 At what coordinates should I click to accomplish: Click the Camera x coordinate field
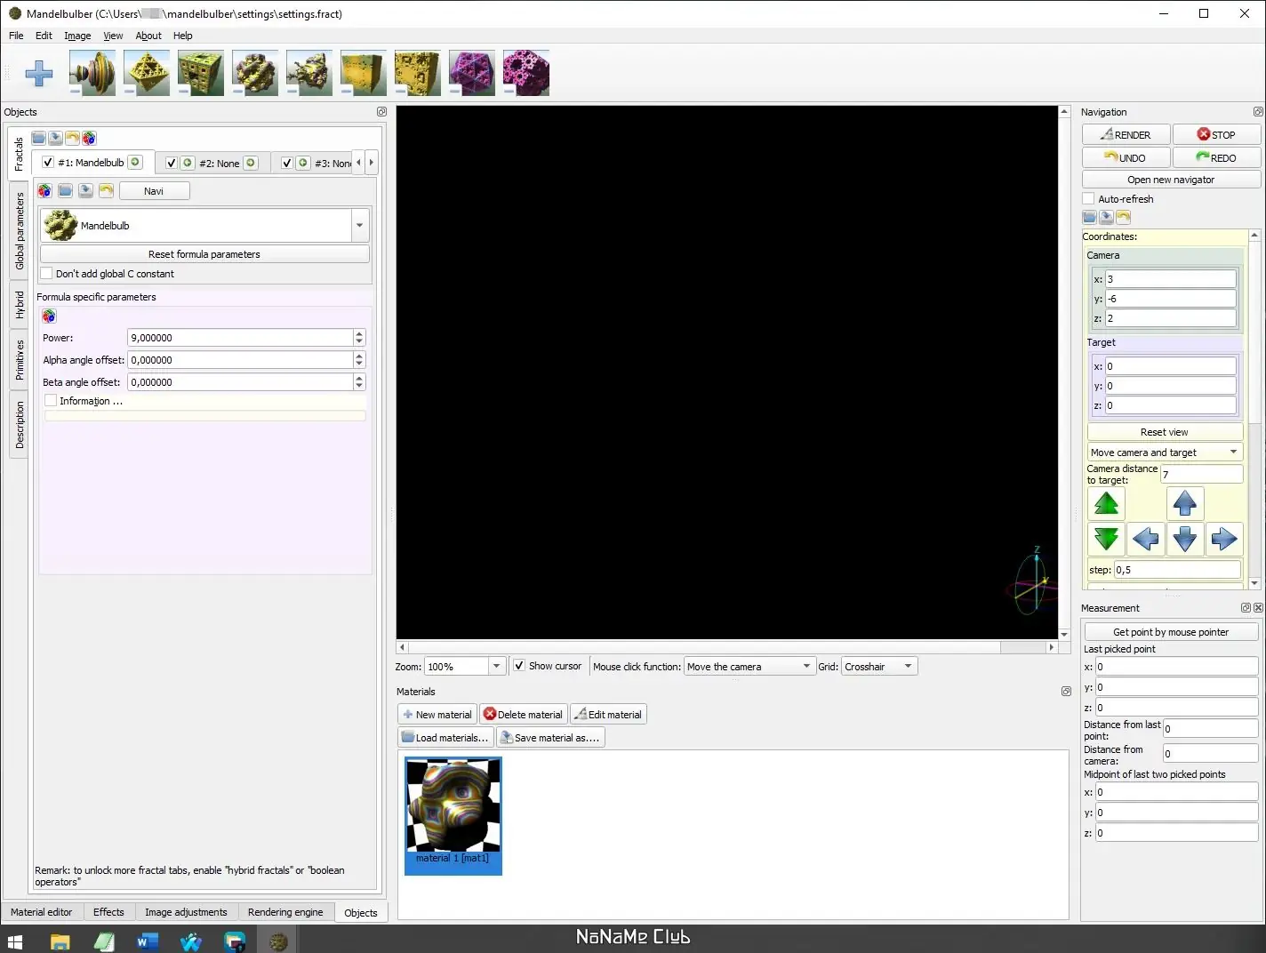click(x=1171, y=279)
